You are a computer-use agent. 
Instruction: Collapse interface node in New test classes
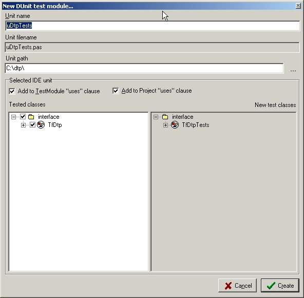(156, 117)
